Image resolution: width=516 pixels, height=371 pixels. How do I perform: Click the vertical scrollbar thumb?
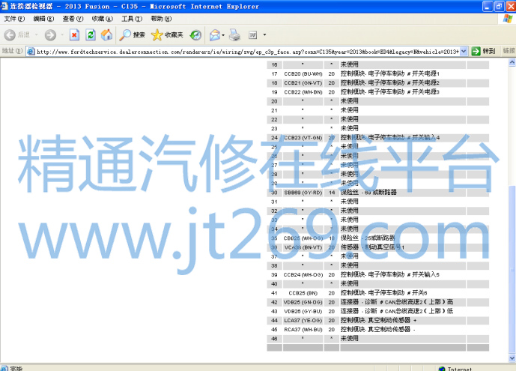[x=512, y=270]
